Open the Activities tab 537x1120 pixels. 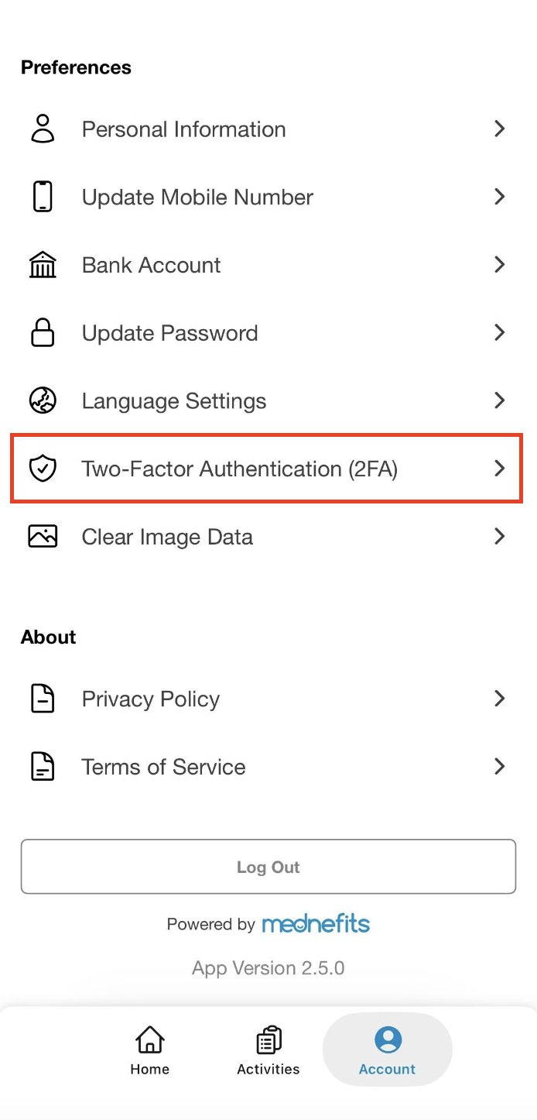click(268, 1050)
